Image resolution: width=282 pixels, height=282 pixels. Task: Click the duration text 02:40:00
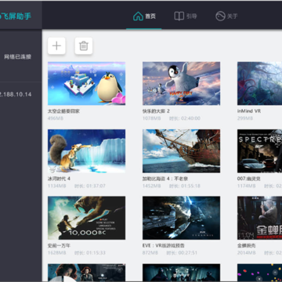click(190, 118)
